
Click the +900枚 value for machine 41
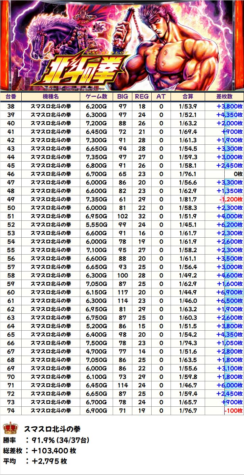click(x=232, y=132)
